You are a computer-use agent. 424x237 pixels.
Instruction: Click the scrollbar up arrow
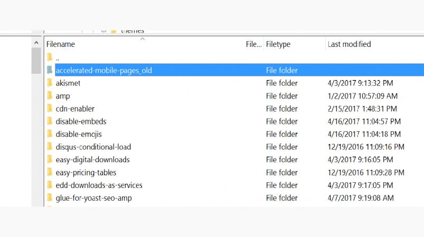point(36,43)
